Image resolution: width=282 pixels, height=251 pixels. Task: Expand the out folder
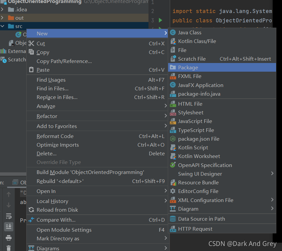[2, 18]
